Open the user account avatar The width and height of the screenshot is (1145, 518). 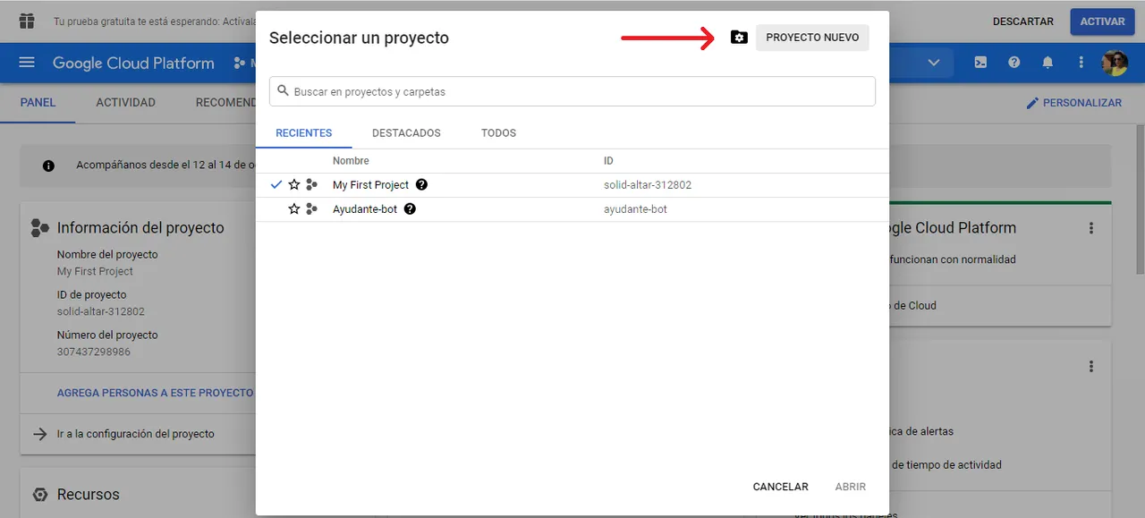click(1115, 63)
